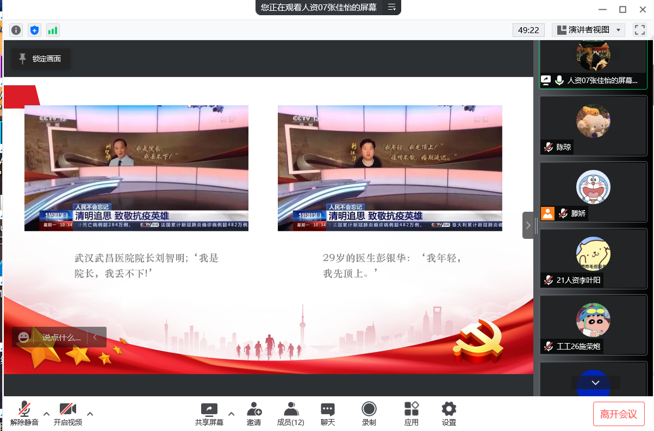Turn on camera with 开启视频

[68, 414]
